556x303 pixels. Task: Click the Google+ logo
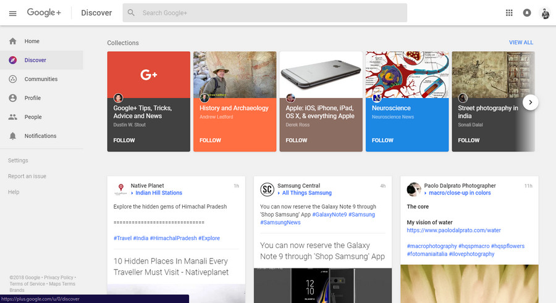pos(44,12)
